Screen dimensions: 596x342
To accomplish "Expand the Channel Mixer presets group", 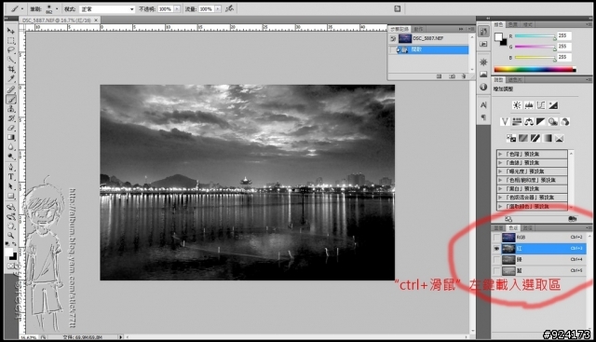I will (x=500, y=198).
